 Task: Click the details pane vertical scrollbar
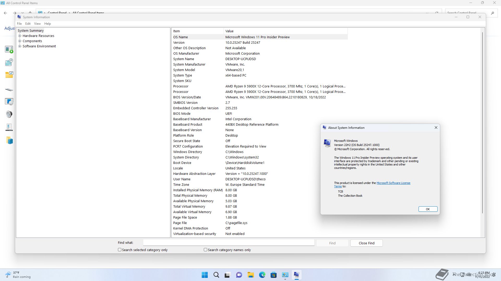pyautogui.click(x=482, y=122)
